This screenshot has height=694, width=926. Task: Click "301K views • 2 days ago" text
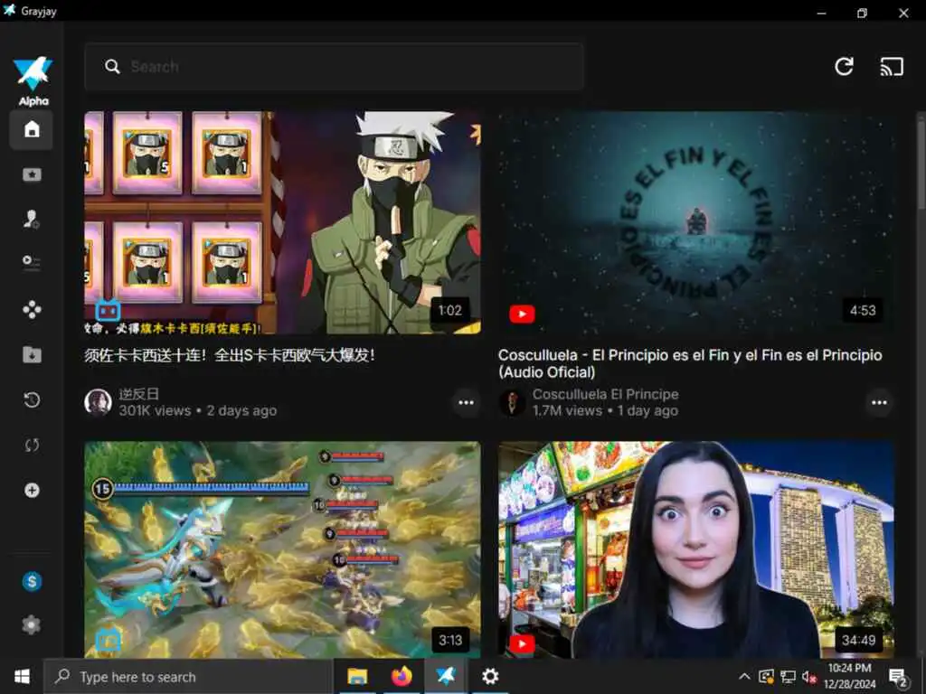(198, 411)
